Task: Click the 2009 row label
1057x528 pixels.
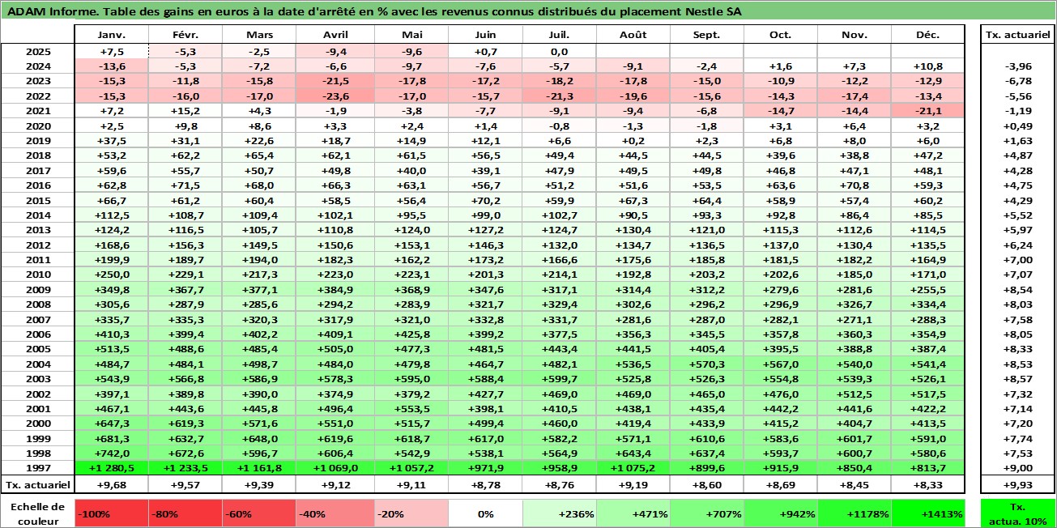Action: (37, 289)
